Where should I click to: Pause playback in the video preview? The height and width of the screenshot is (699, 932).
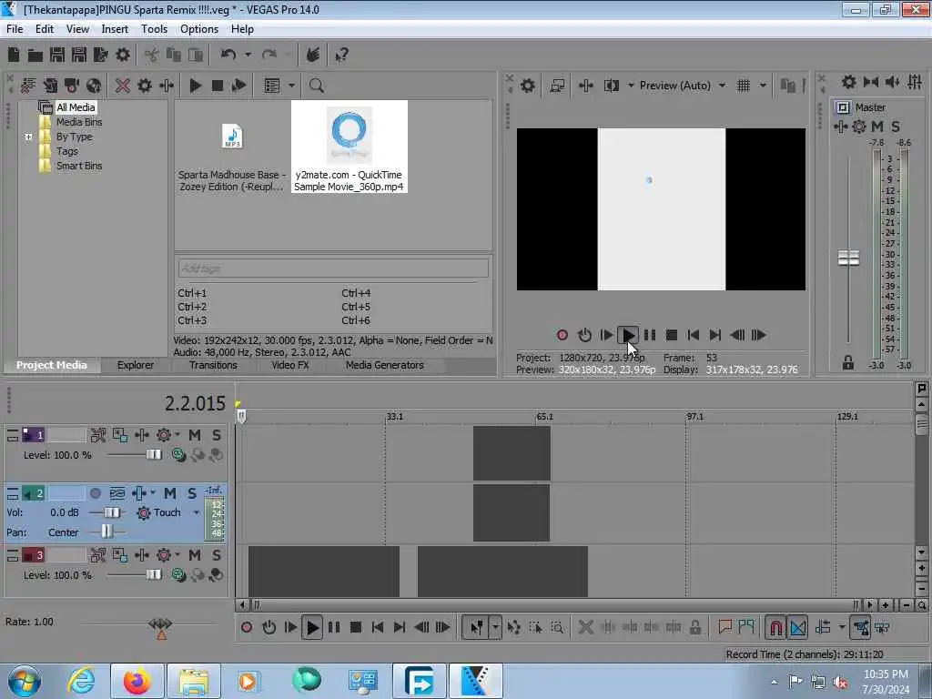point(650,335)
